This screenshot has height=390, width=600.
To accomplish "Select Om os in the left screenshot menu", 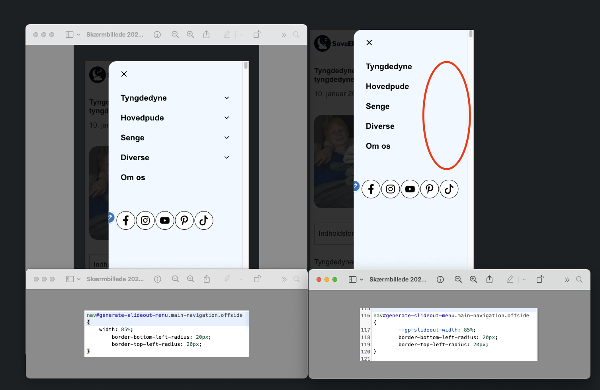I will point(133,177).
